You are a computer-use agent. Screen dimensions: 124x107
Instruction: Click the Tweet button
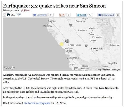82,15
